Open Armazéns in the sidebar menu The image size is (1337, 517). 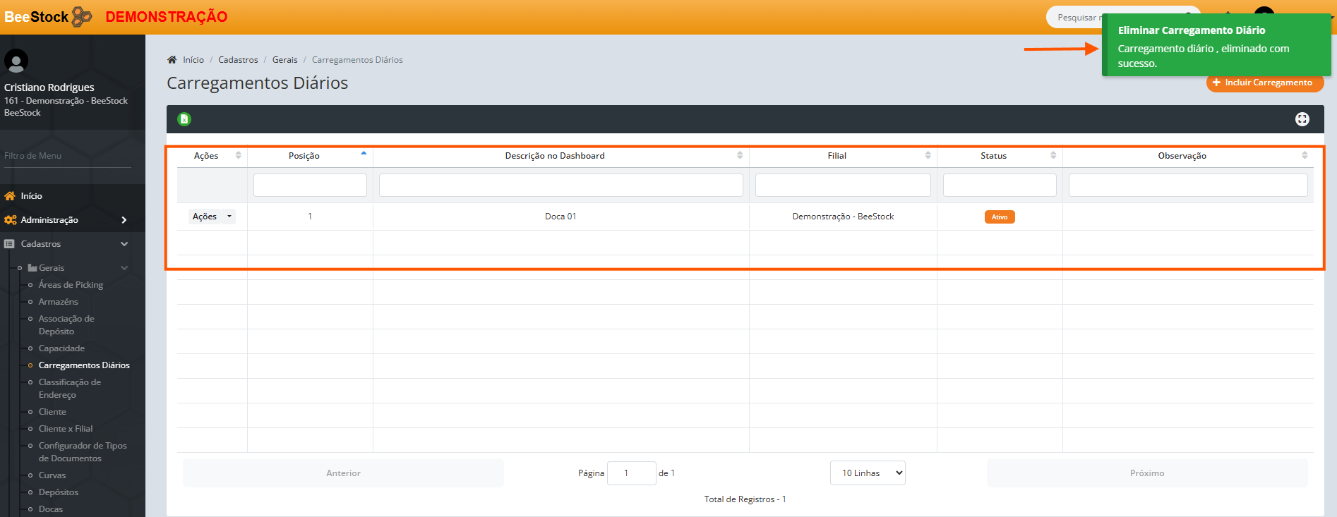tap(58, 302)
